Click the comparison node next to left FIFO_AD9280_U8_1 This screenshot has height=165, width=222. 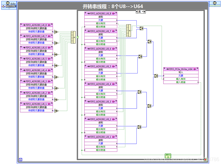coord(56,111)
